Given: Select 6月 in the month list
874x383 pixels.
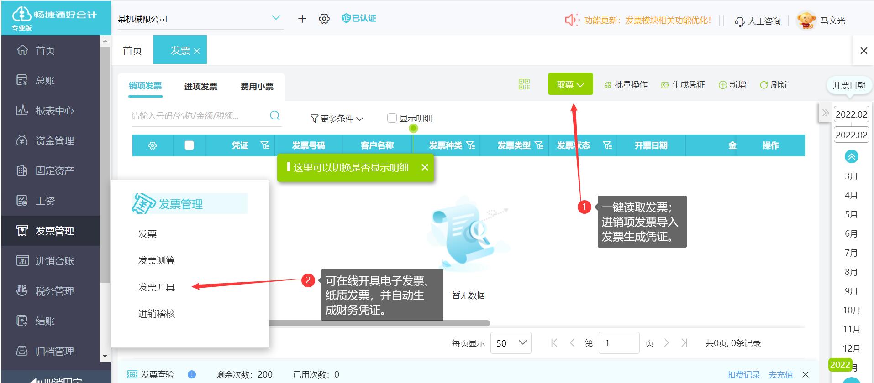Looking at the screenshot, I should [x=851, y=233].
